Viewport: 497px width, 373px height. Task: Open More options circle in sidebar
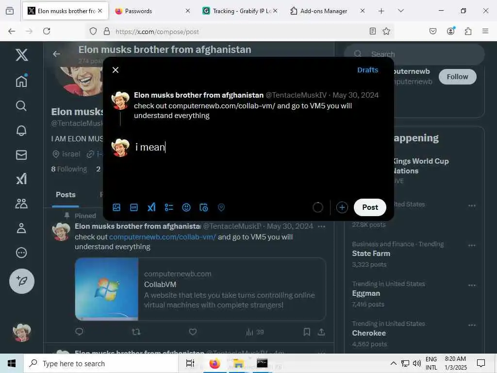pos(21,253)
